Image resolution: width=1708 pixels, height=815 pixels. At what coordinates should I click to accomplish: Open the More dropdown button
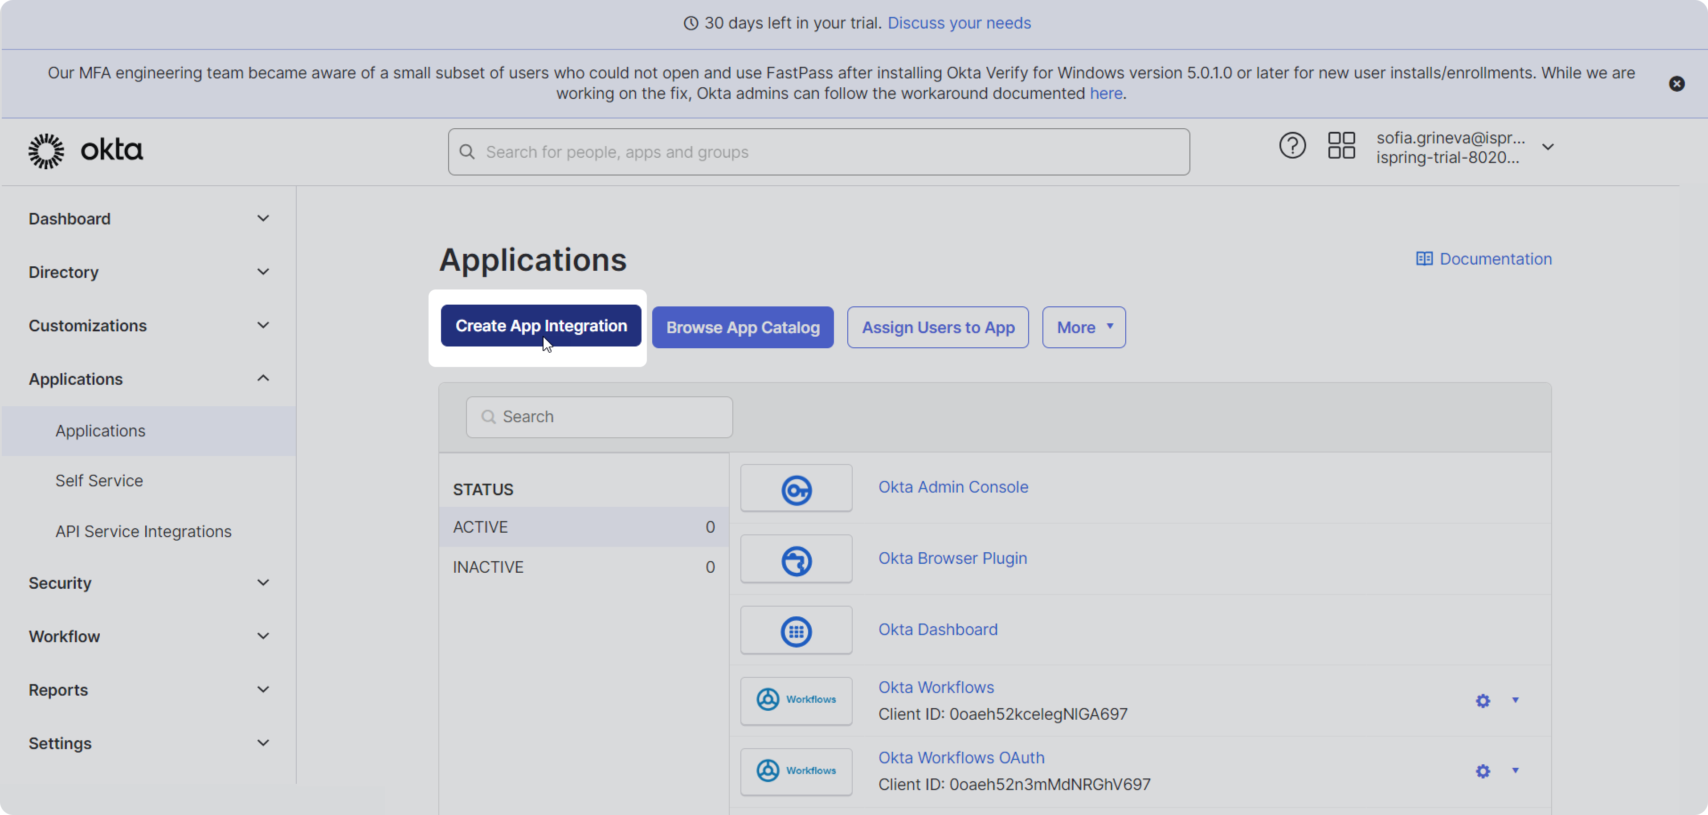[x=1083, y=327]
